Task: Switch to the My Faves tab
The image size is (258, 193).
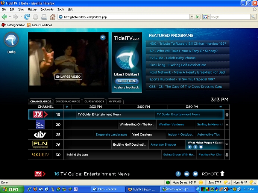Action: point(115,101)
